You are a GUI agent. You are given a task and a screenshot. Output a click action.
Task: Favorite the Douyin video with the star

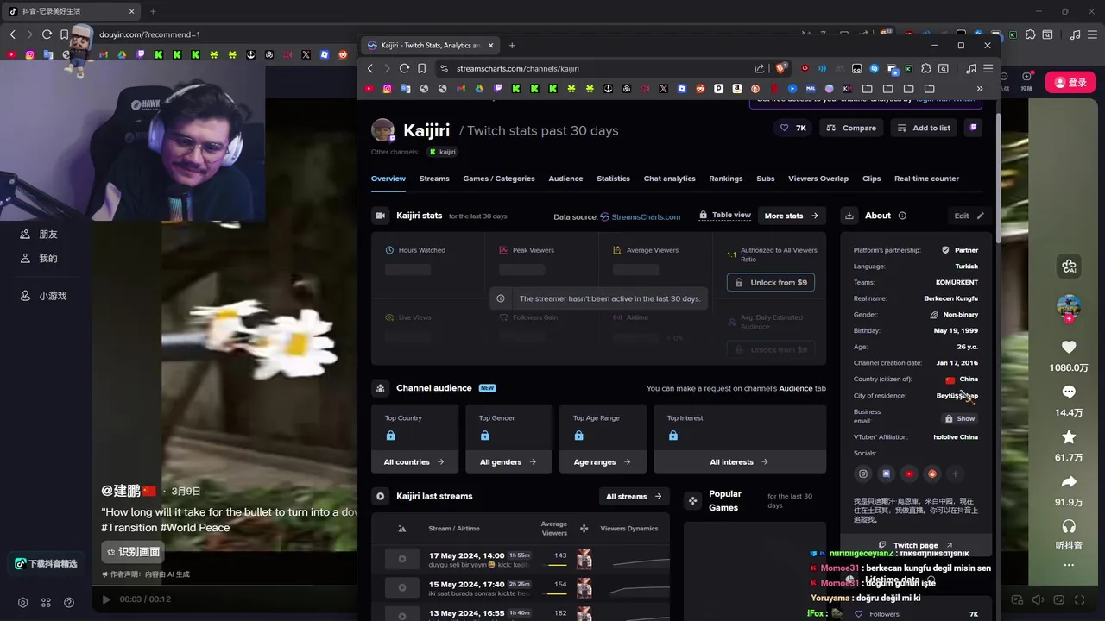coord(1069,437)
